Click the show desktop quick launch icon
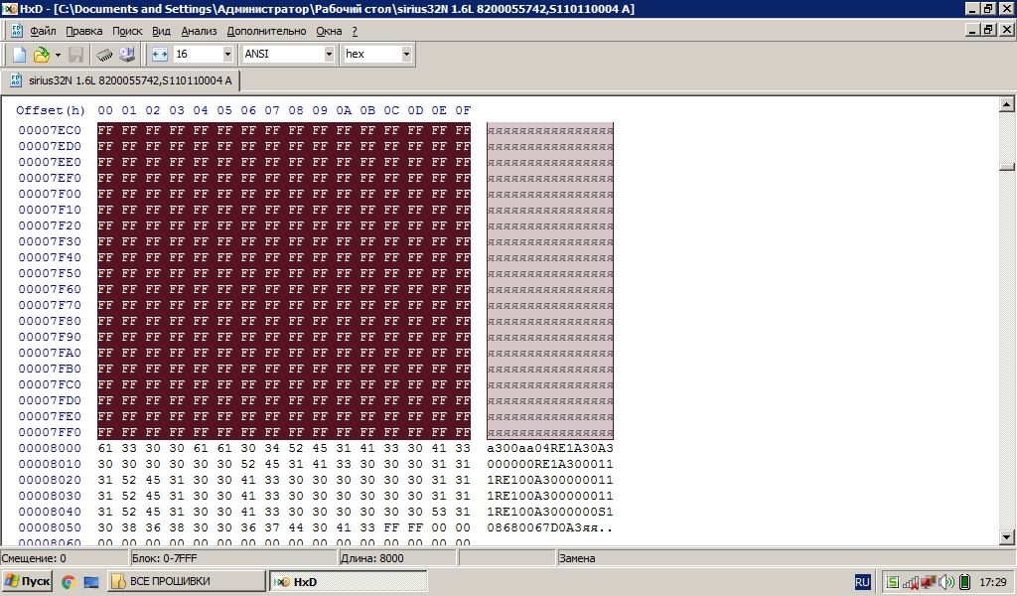This screenshot has width=1017, height=596. click(x=90, y=582)
